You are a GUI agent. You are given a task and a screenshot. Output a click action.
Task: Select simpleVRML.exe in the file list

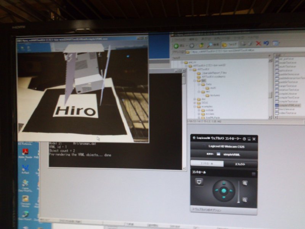[x=287, y=105]
